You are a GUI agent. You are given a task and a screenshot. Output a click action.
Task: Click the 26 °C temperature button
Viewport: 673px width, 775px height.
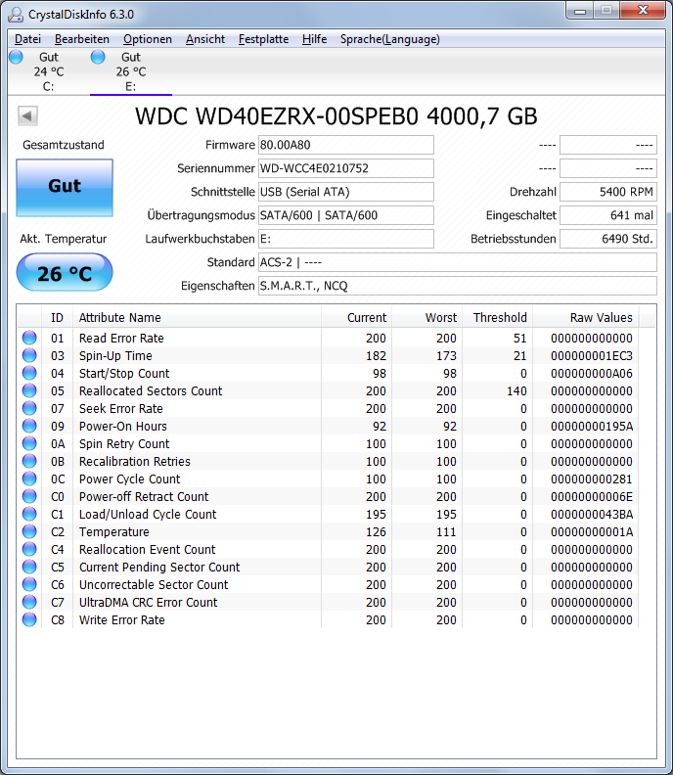coord(65,272)
